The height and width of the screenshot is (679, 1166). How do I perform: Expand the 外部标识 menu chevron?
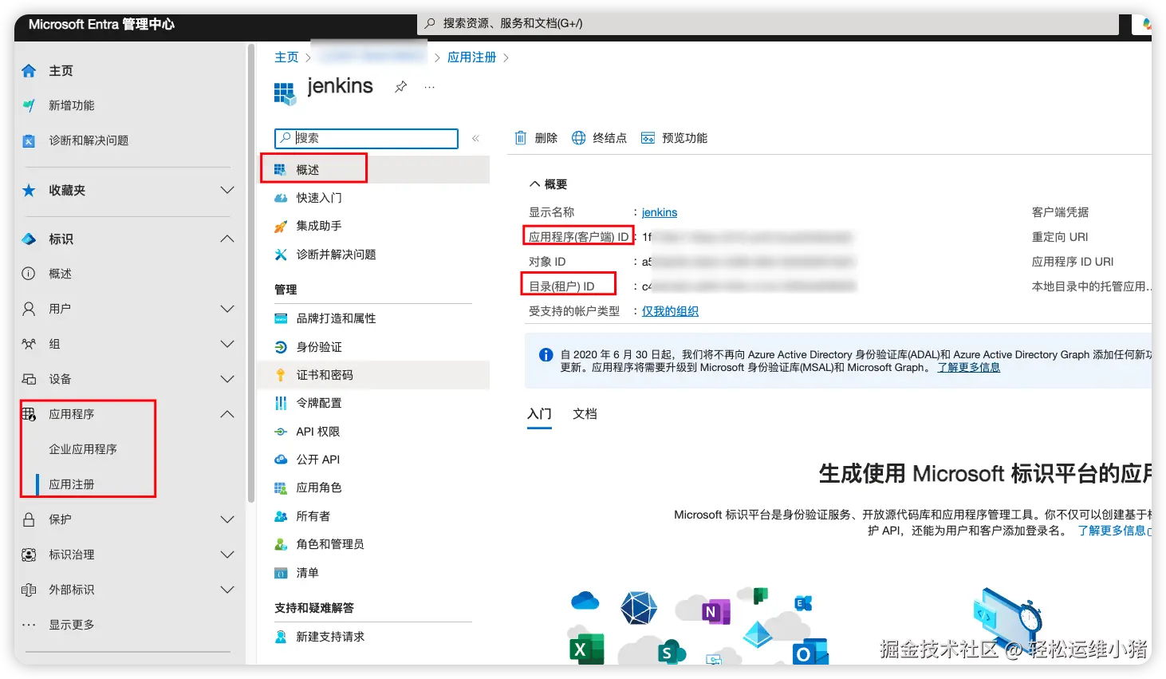pyautogui.click(x=227, y=590)
